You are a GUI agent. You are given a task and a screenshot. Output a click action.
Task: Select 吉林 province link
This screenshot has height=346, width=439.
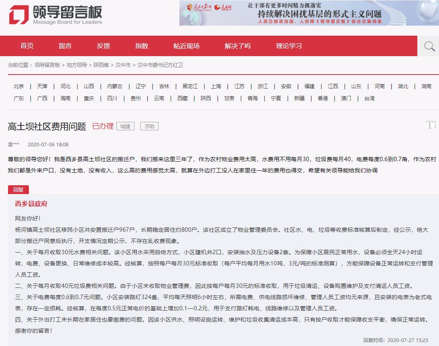tap(164, 87)
